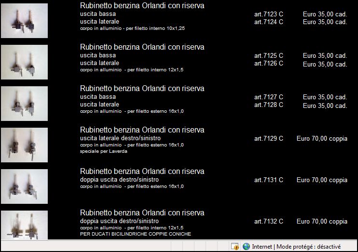358x252 pixels.
Task: Select the art.7125 C code
Action: (x=269, y=55)
